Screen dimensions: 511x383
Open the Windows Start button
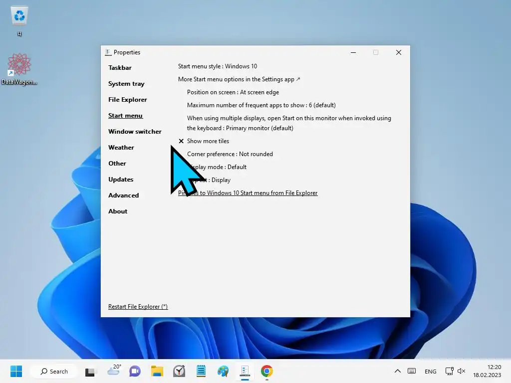pos(16,371)
